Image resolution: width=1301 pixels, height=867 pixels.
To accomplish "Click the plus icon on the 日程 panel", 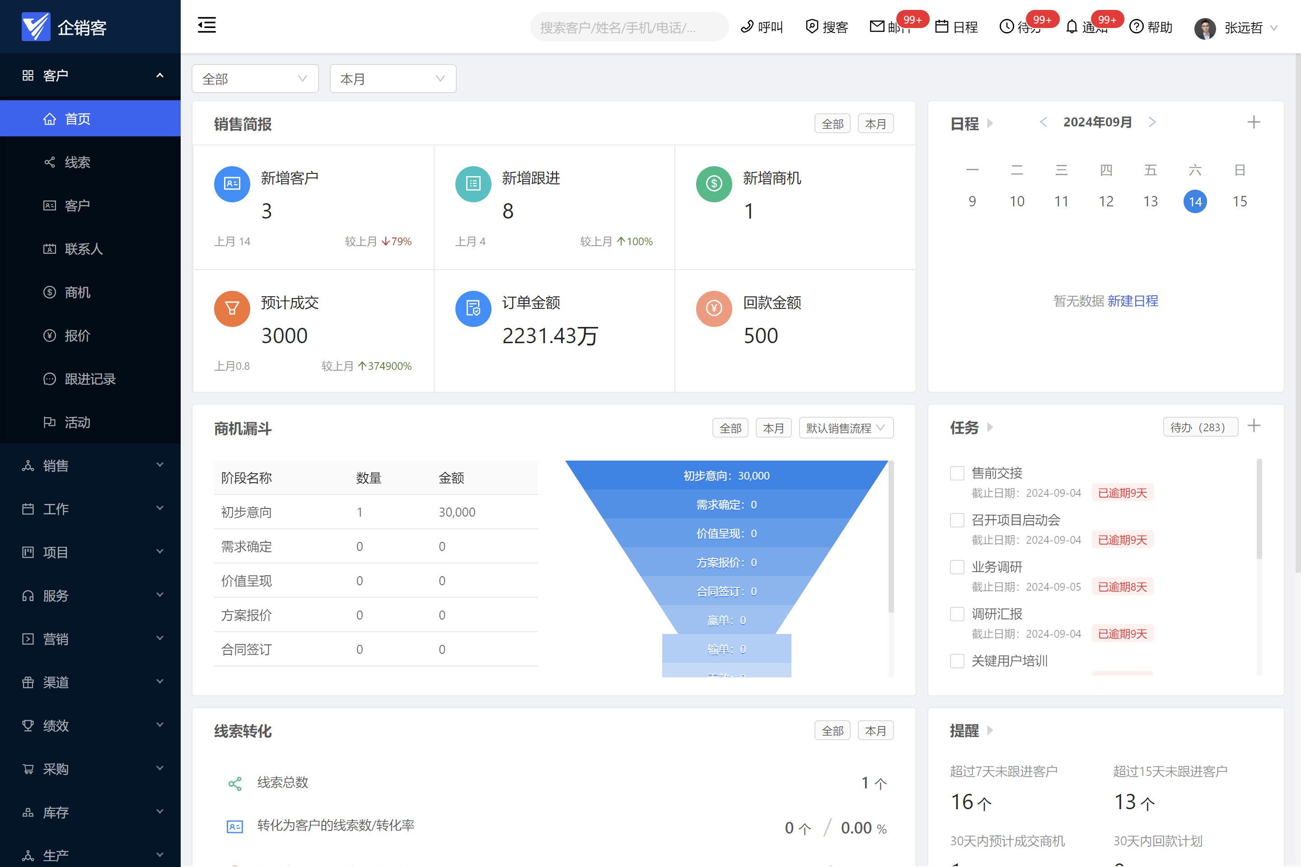I will (x=1254, y=122).
